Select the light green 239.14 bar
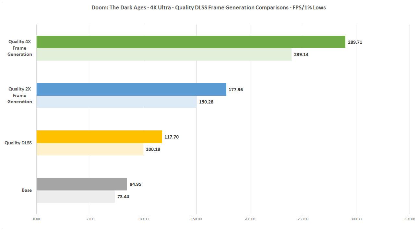 coord(164,55)
